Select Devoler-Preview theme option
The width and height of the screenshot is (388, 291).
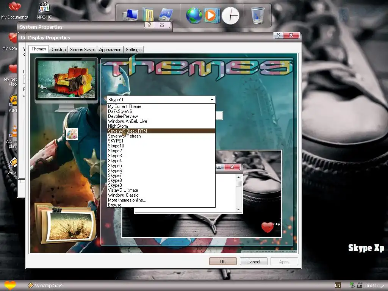tap(161, 116)
